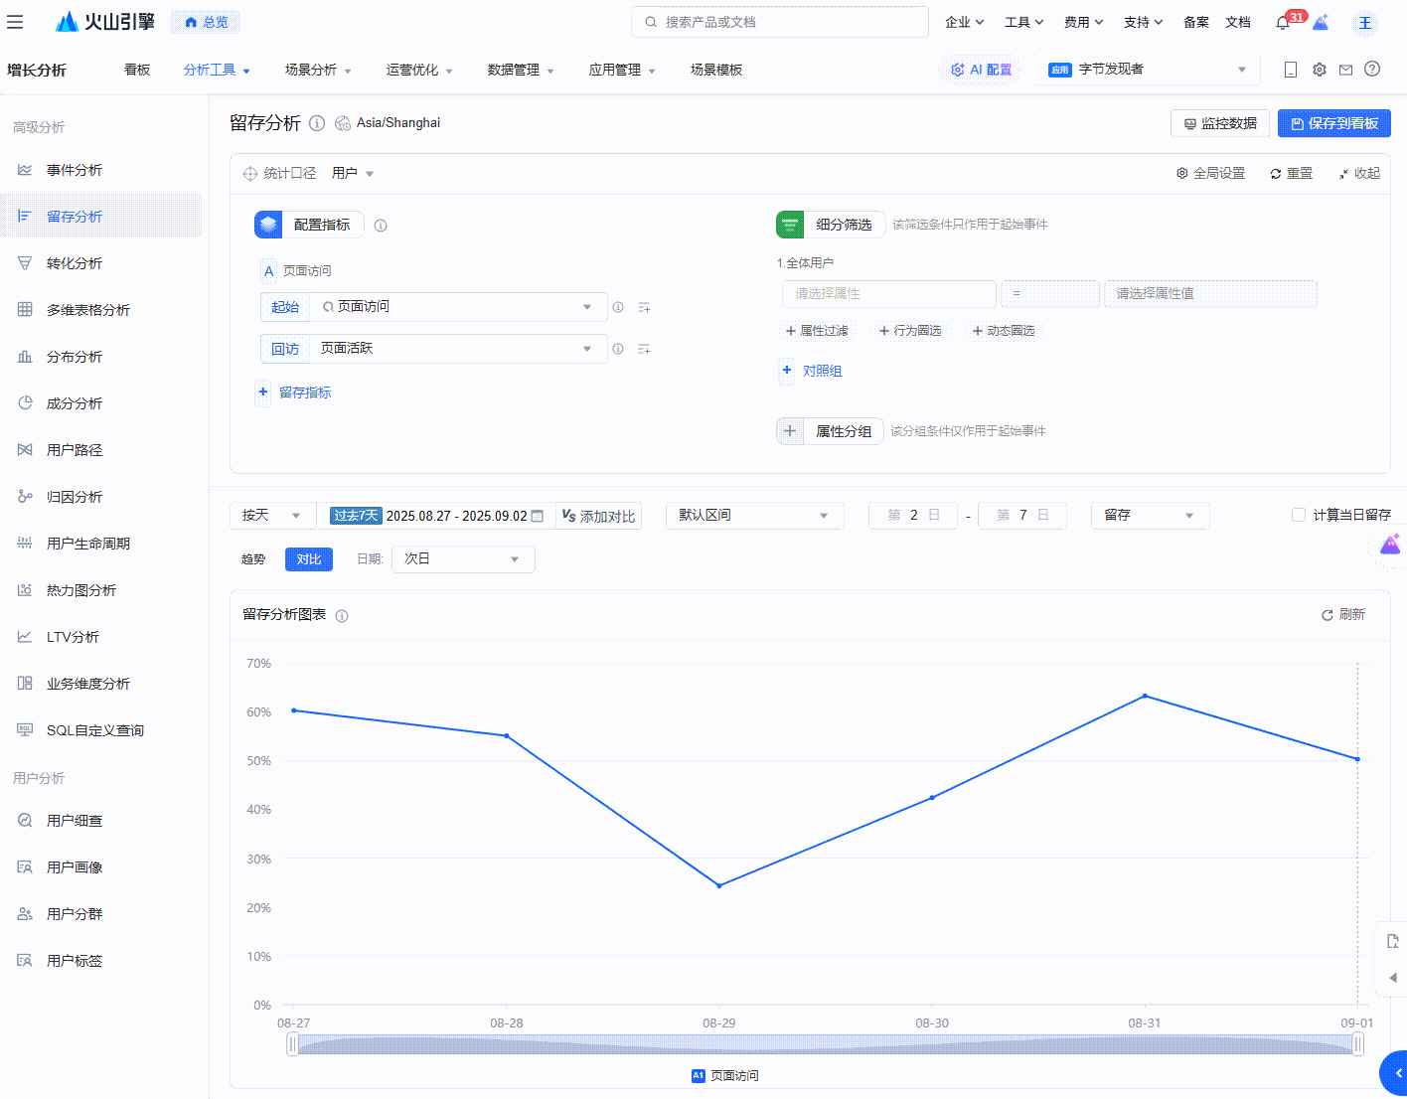This screenshot has height=1099, width=1407.
Task: Click the search products or docs field
Action: point(780,22)
